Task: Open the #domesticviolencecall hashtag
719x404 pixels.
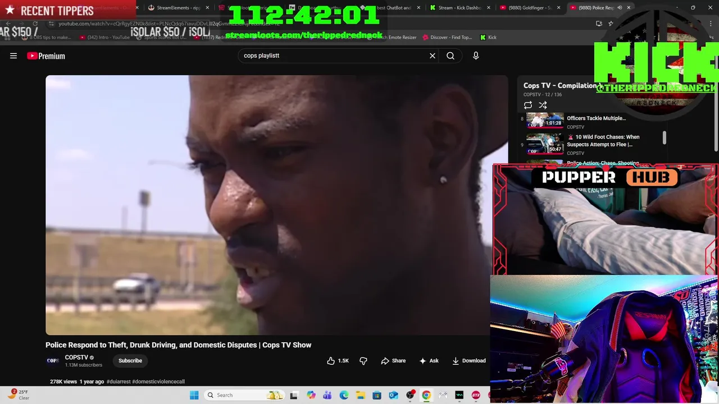Action: click(x=158, y=382)
